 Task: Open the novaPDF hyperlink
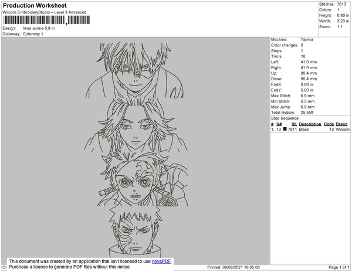(x=161, y=261)
